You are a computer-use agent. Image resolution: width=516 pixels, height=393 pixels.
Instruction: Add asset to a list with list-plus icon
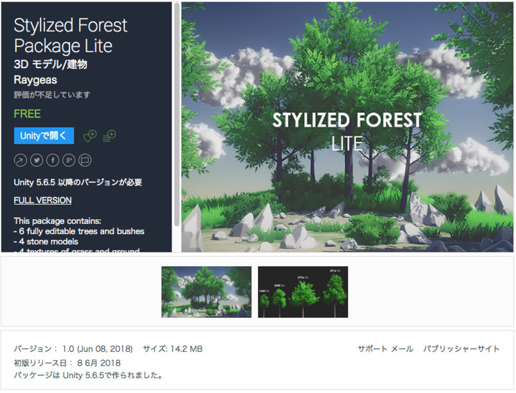(109, 136)
